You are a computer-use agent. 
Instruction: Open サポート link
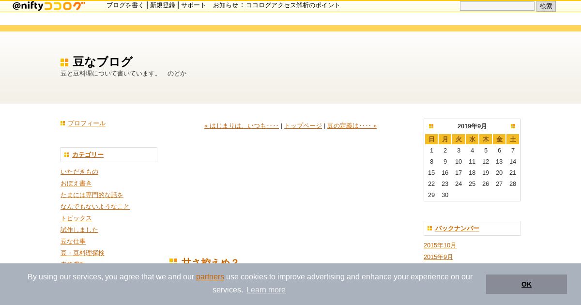(x=194, y=5)
